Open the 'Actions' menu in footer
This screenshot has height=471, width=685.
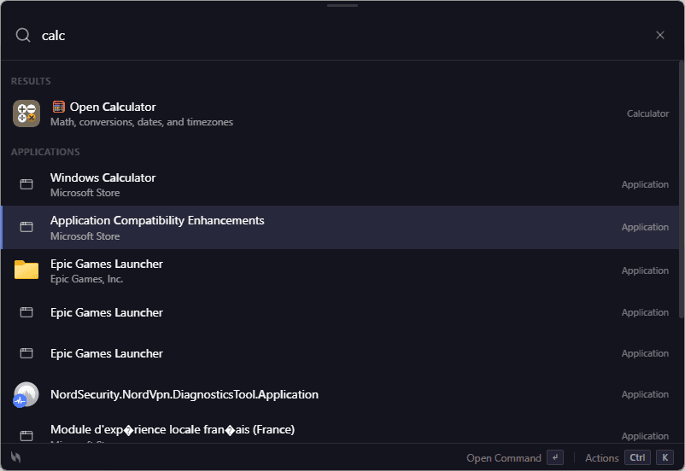601,458
